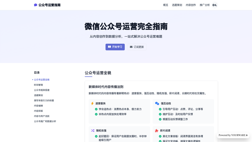Select 公众号运营全貌 in the table of contents

pyautogui.click(x=42, y=80)
